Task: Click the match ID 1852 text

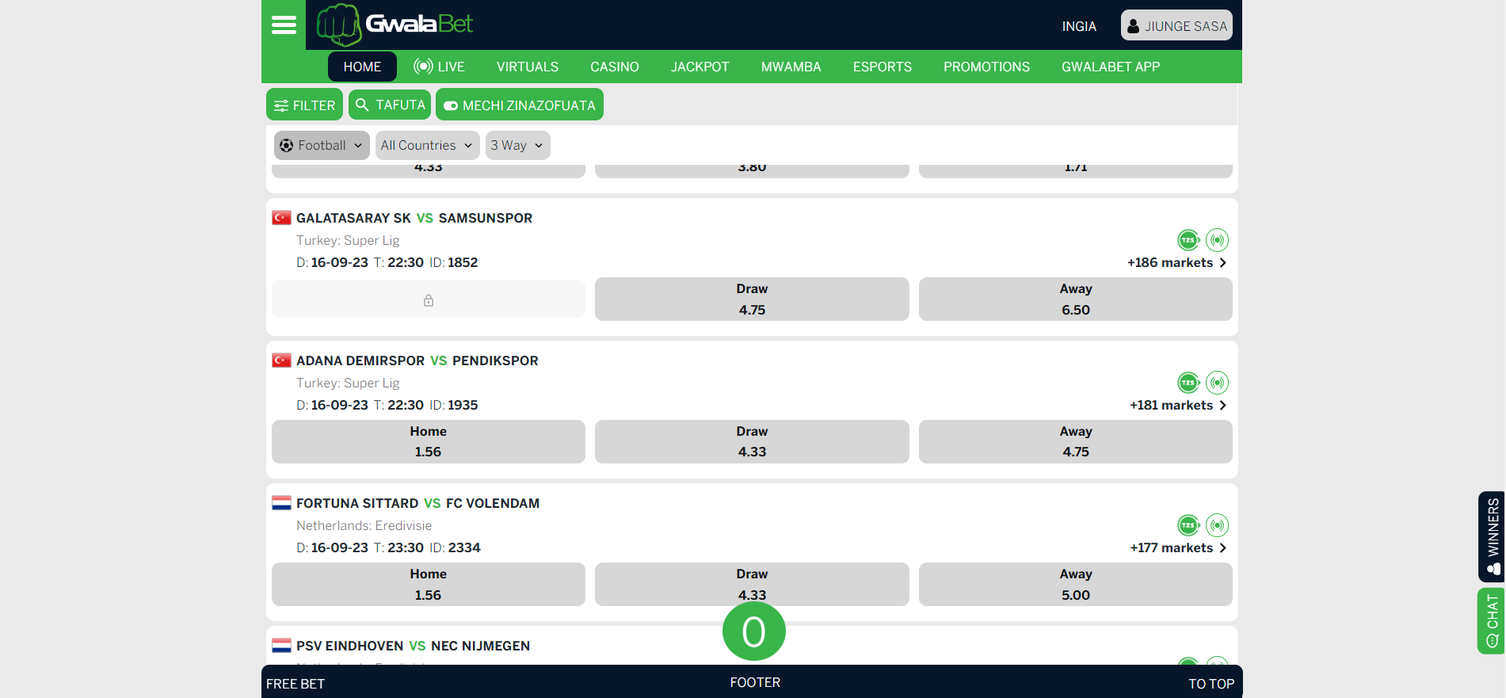Action: coord(454,262)
